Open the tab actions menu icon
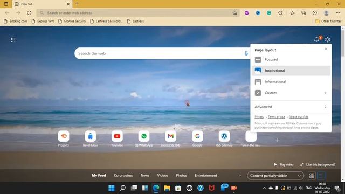 tap(6, 4)
